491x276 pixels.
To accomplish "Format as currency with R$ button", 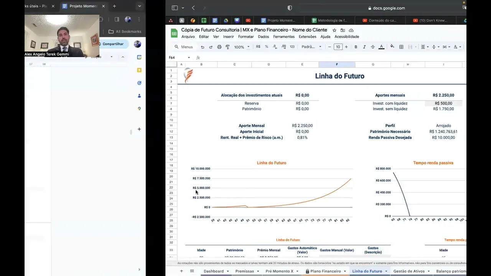I will (x=258, y=47).
